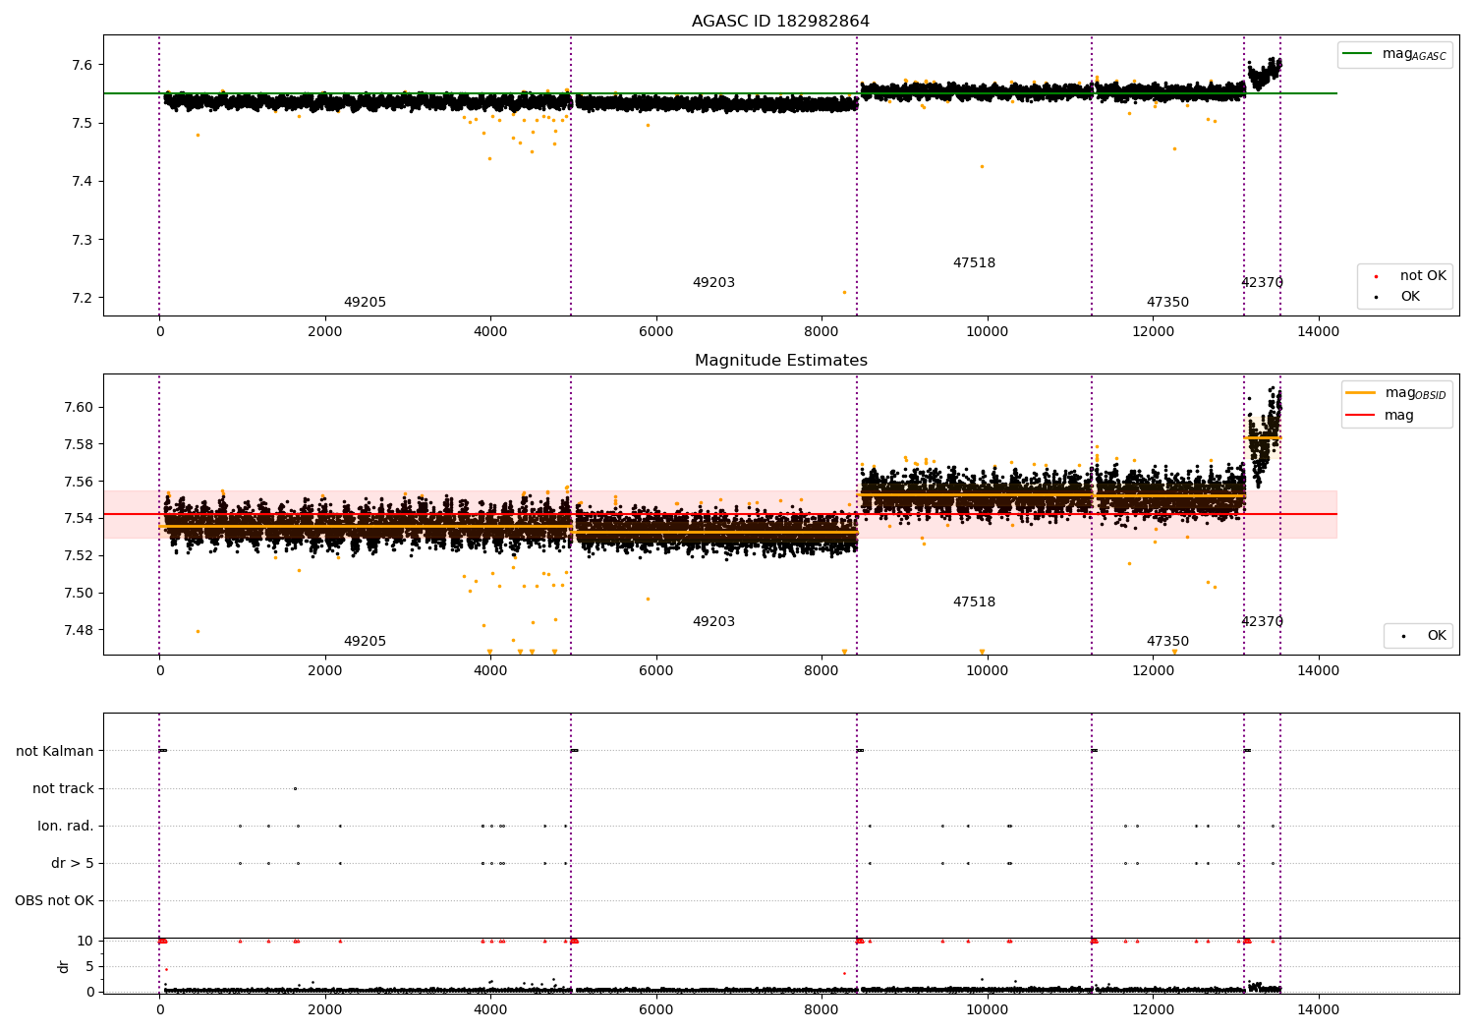Select the green mag AGASC legend entry

1394,54
